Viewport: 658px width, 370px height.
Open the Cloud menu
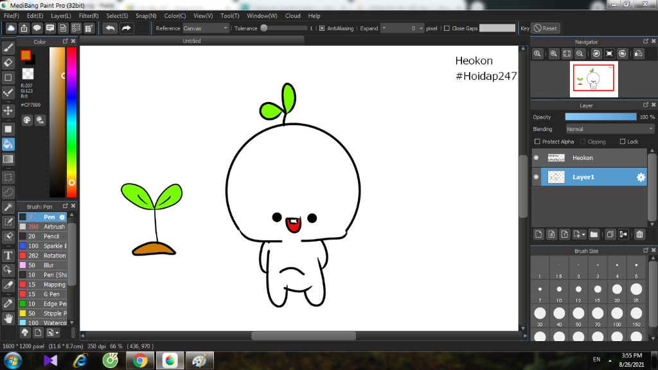tap(292, 16)
